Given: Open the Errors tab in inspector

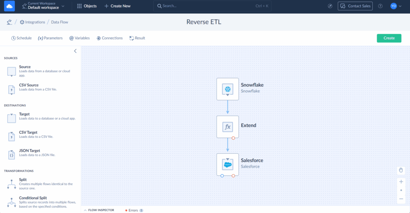Looking at the screenshot, I should point(134,210).
